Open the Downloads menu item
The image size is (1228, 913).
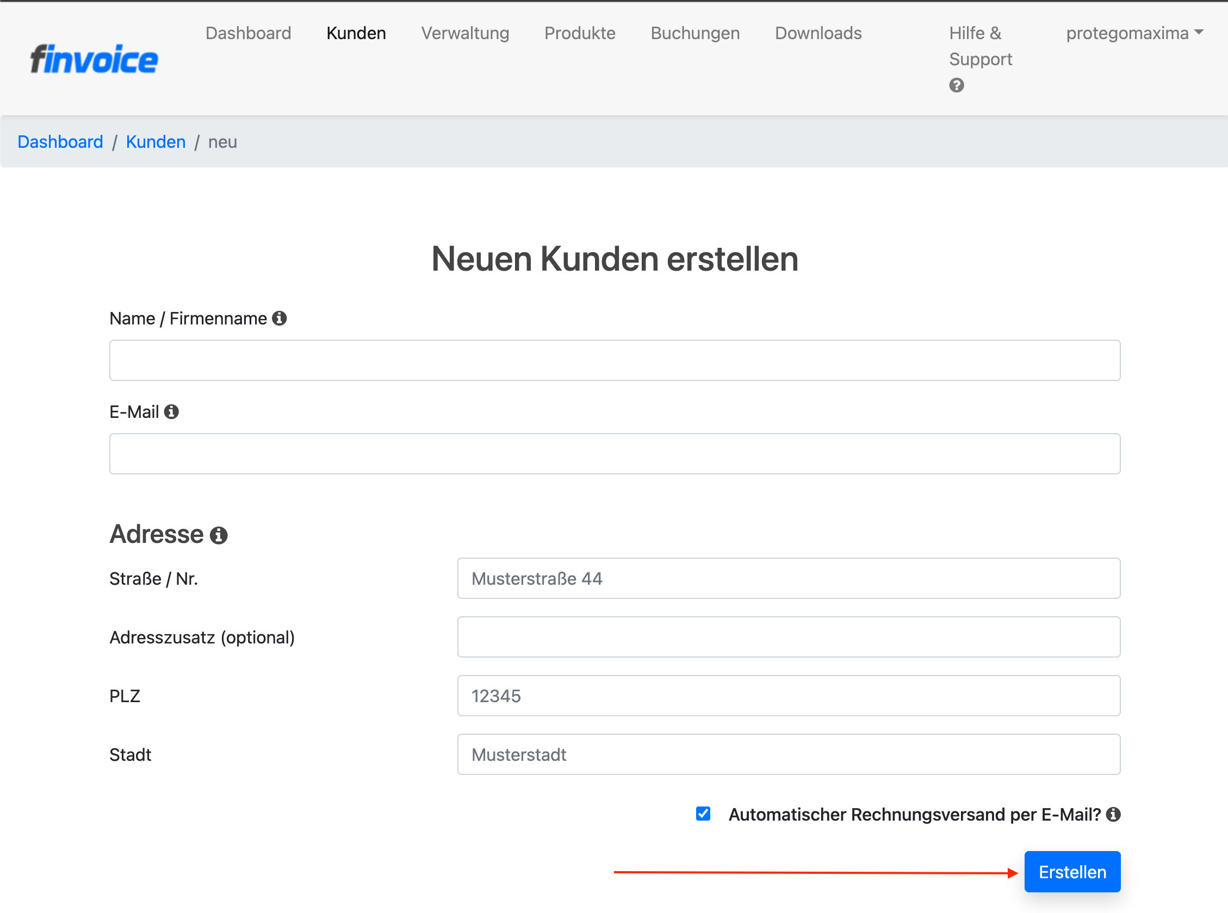(818, 33)
